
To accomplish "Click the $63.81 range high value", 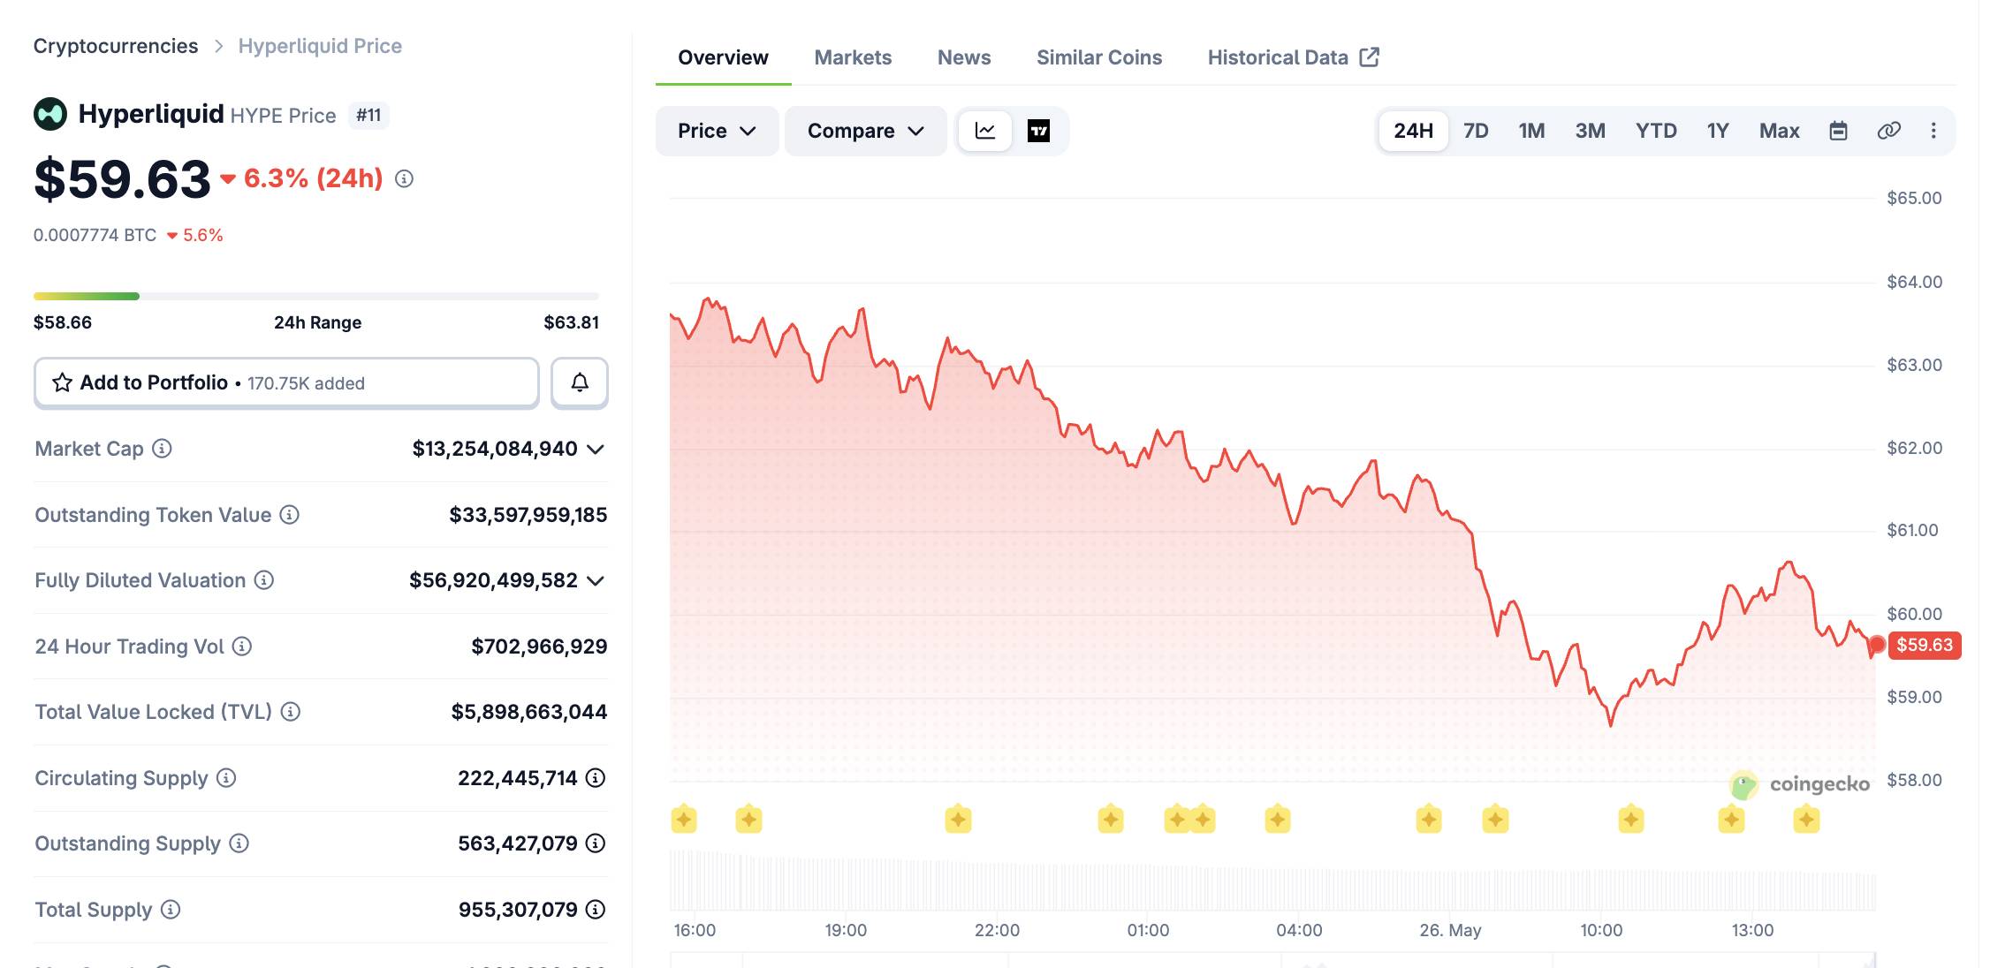I will [x=571, y=322].
